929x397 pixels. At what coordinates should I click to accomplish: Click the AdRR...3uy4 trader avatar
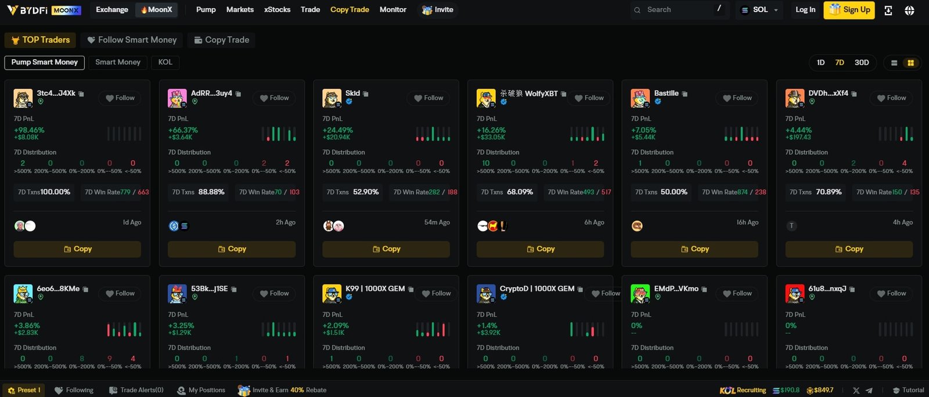click(x=177, y=98)
